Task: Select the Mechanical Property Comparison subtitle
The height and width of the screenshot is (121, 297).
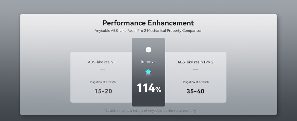Action: (x=148, y=31)
